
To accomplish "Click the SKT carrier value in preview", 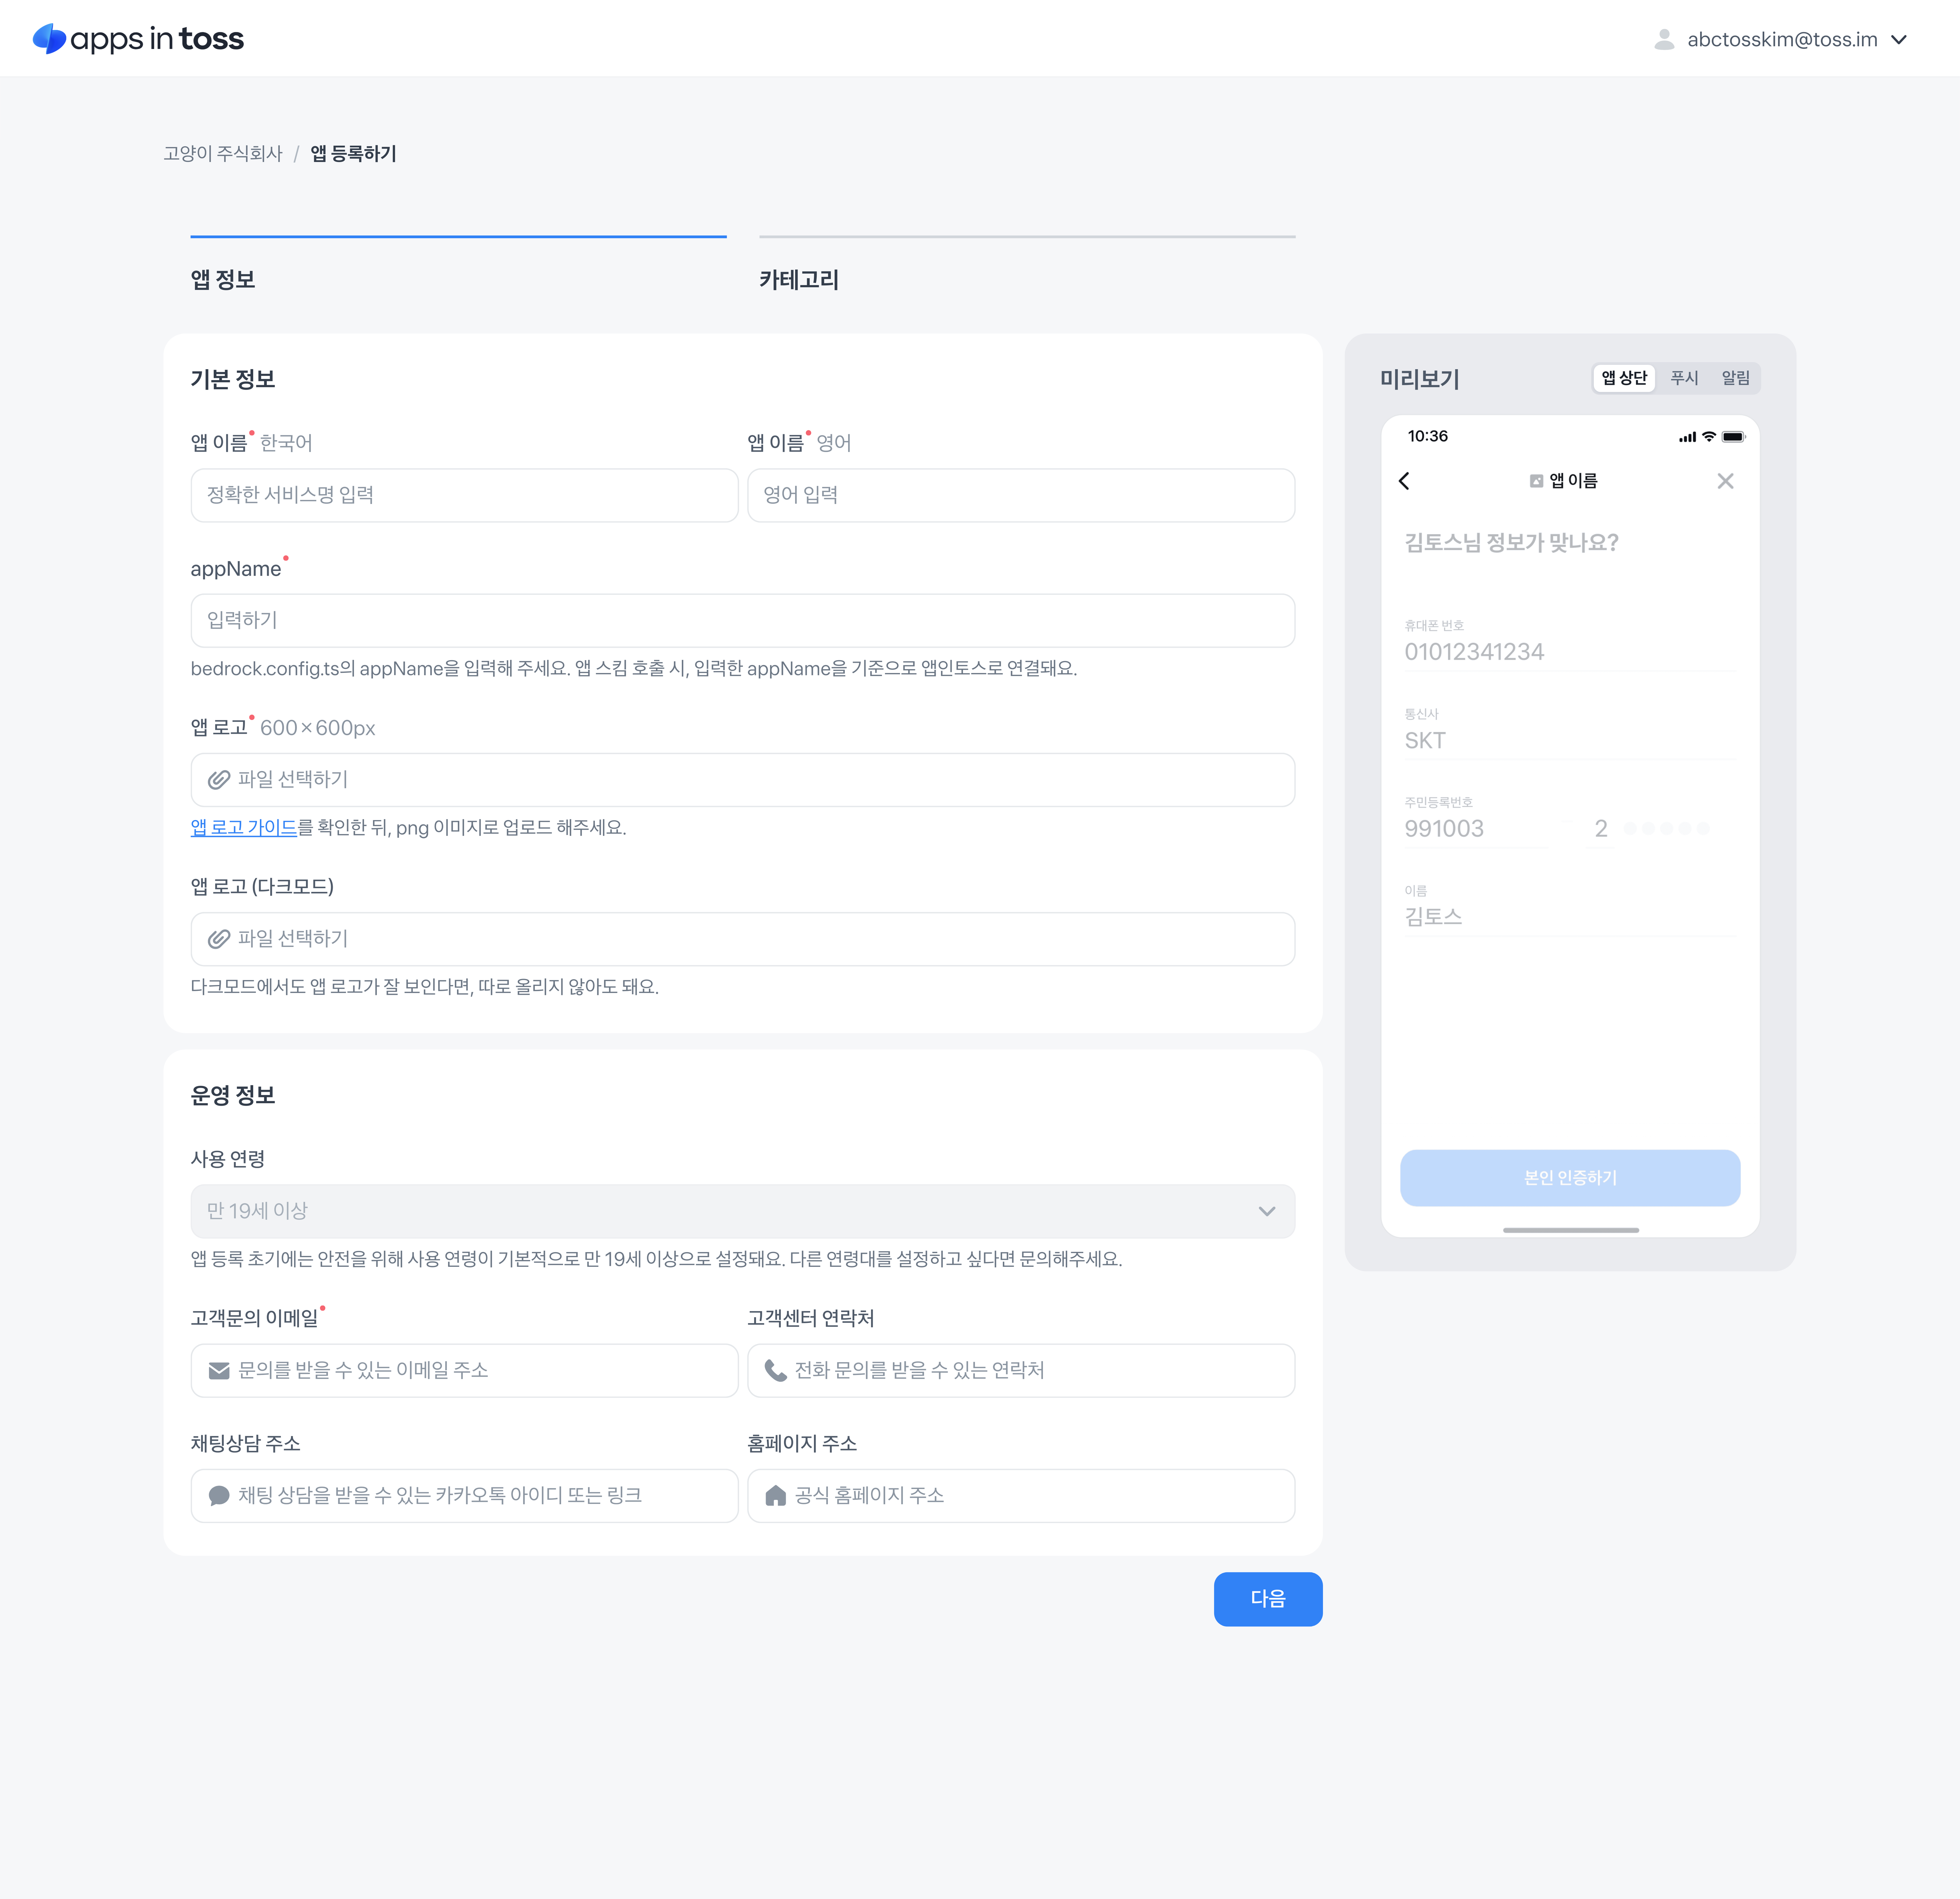I will (x=1425, y=740).
